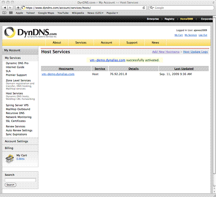Open the YouTube bookmark
The height and width of the screenshot is (197, 216).
click(63, 13)
